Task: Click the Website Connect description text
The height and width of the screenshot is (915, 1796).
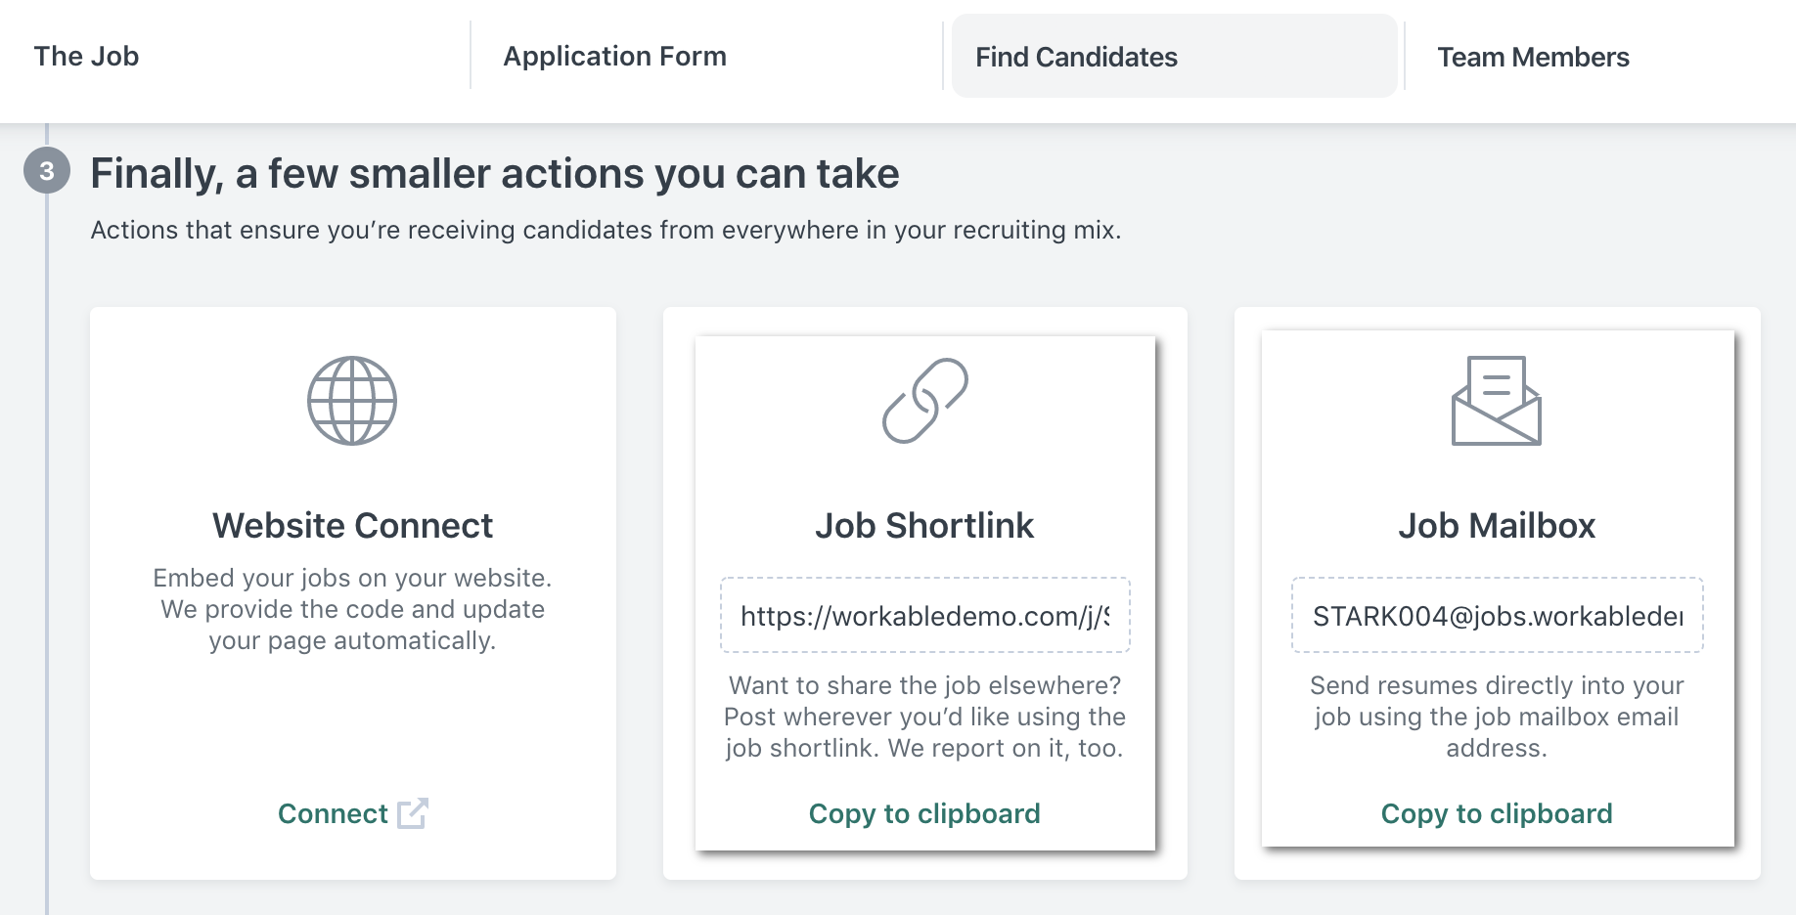Action: 353,609
